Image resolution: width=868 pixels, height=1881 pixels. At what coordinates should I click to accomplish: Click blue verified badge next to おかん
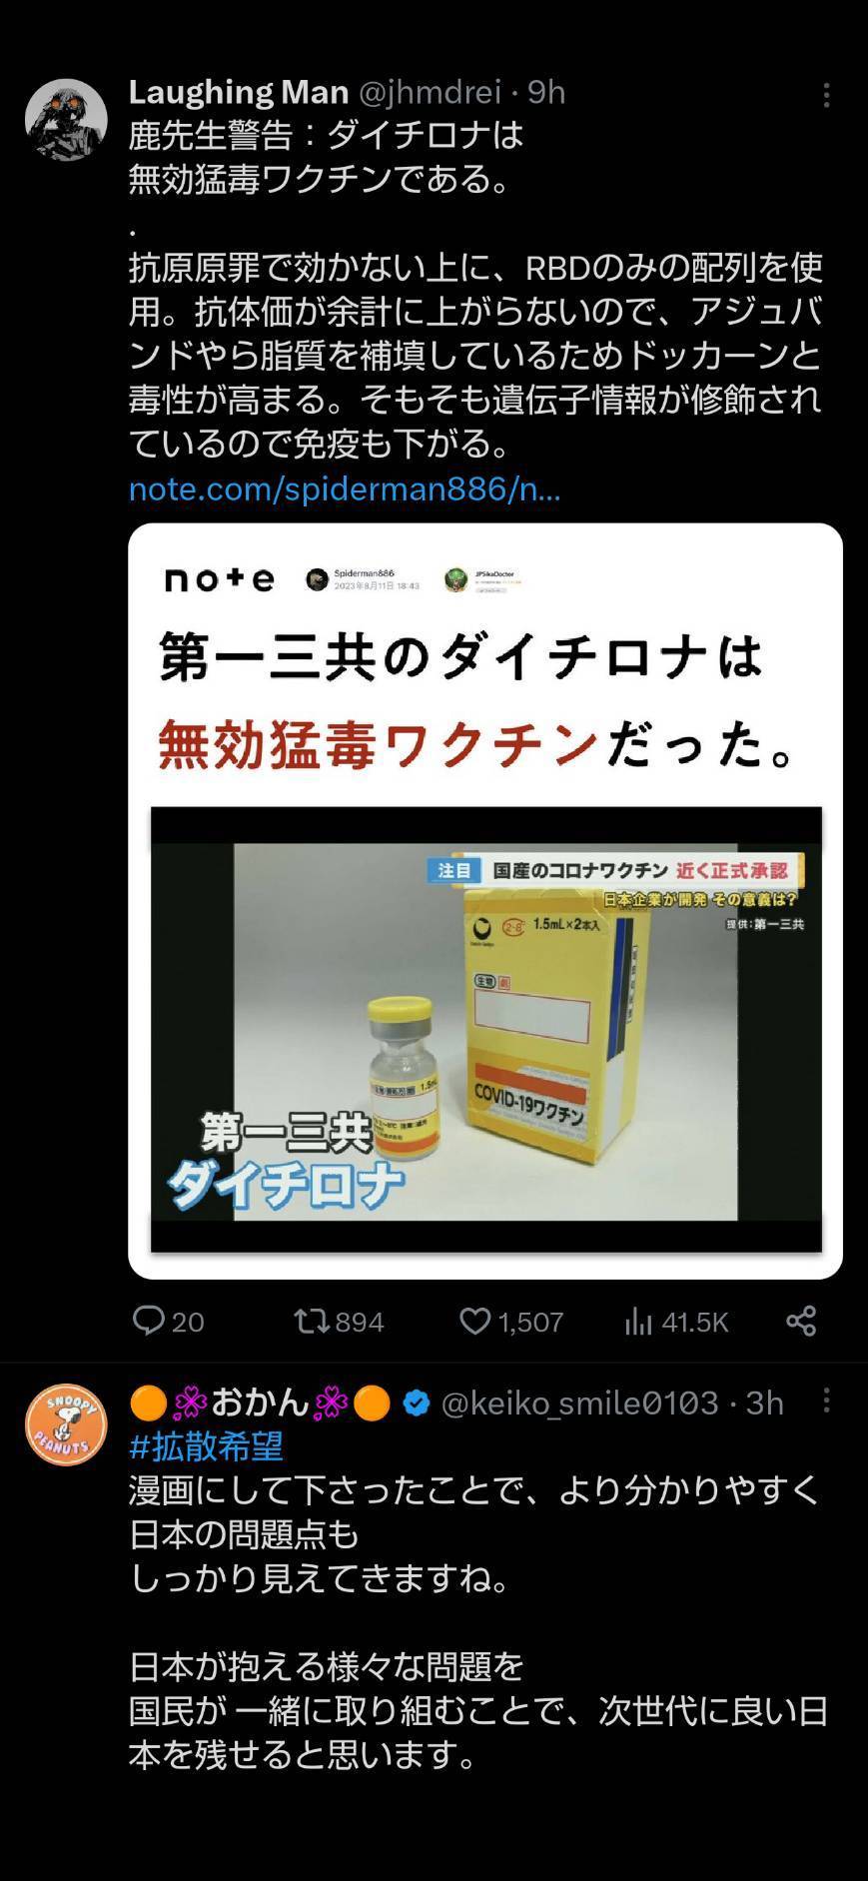click(x=417, y=1404)
